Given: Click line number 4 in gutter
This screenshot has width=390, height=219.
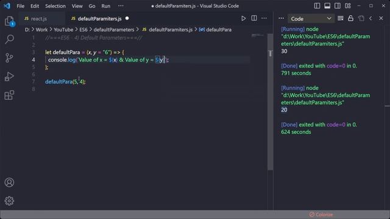Looking at the screenshot, I should click(34, 60).
